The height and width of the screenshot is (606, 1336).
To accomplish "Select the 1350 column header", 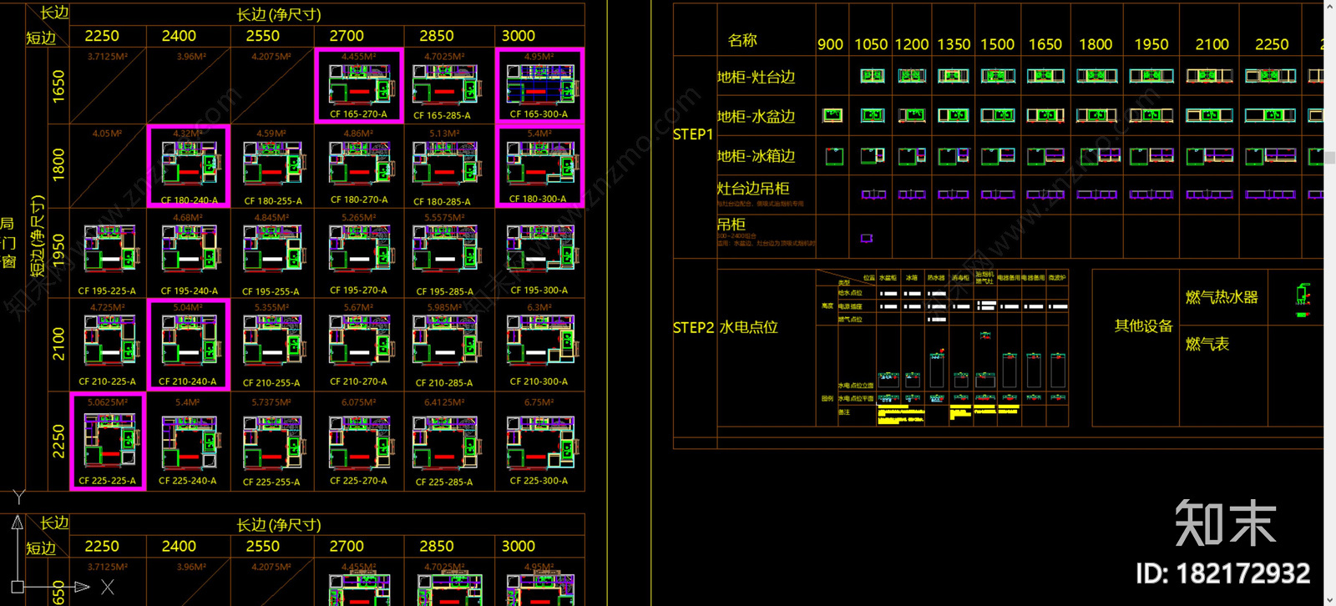I will coord(954,44).
